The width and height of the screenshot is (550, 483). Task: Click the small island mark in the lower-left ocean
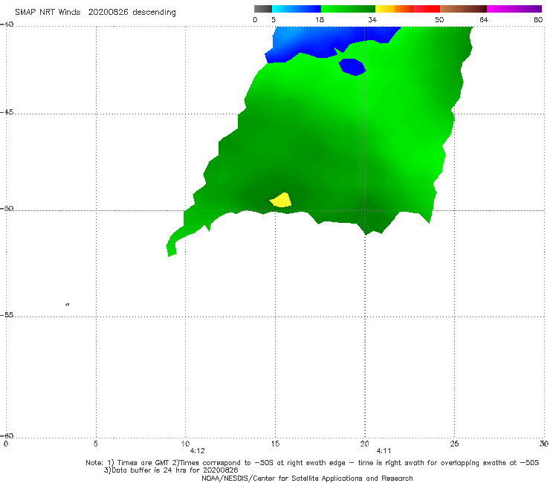[68, 304]
